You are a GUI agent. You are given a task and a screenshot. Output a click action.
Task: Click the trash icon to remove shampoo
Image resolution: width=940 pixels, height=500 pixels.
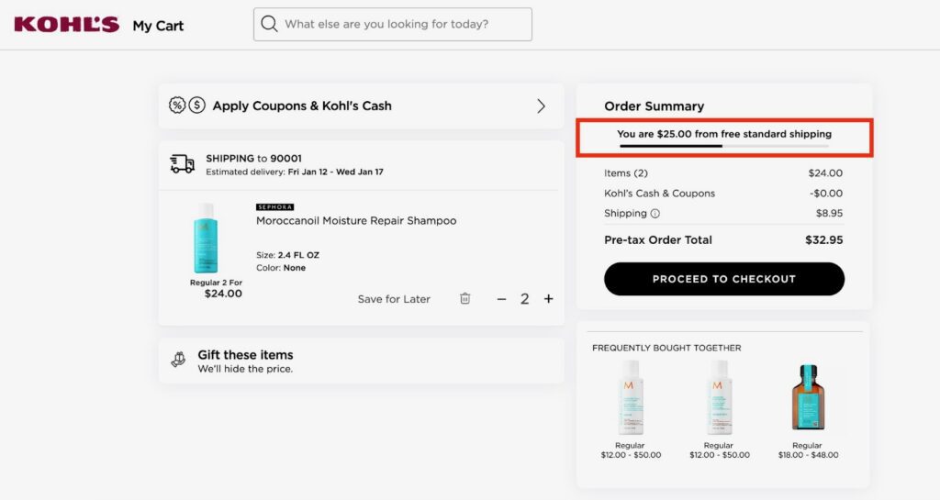465,298
